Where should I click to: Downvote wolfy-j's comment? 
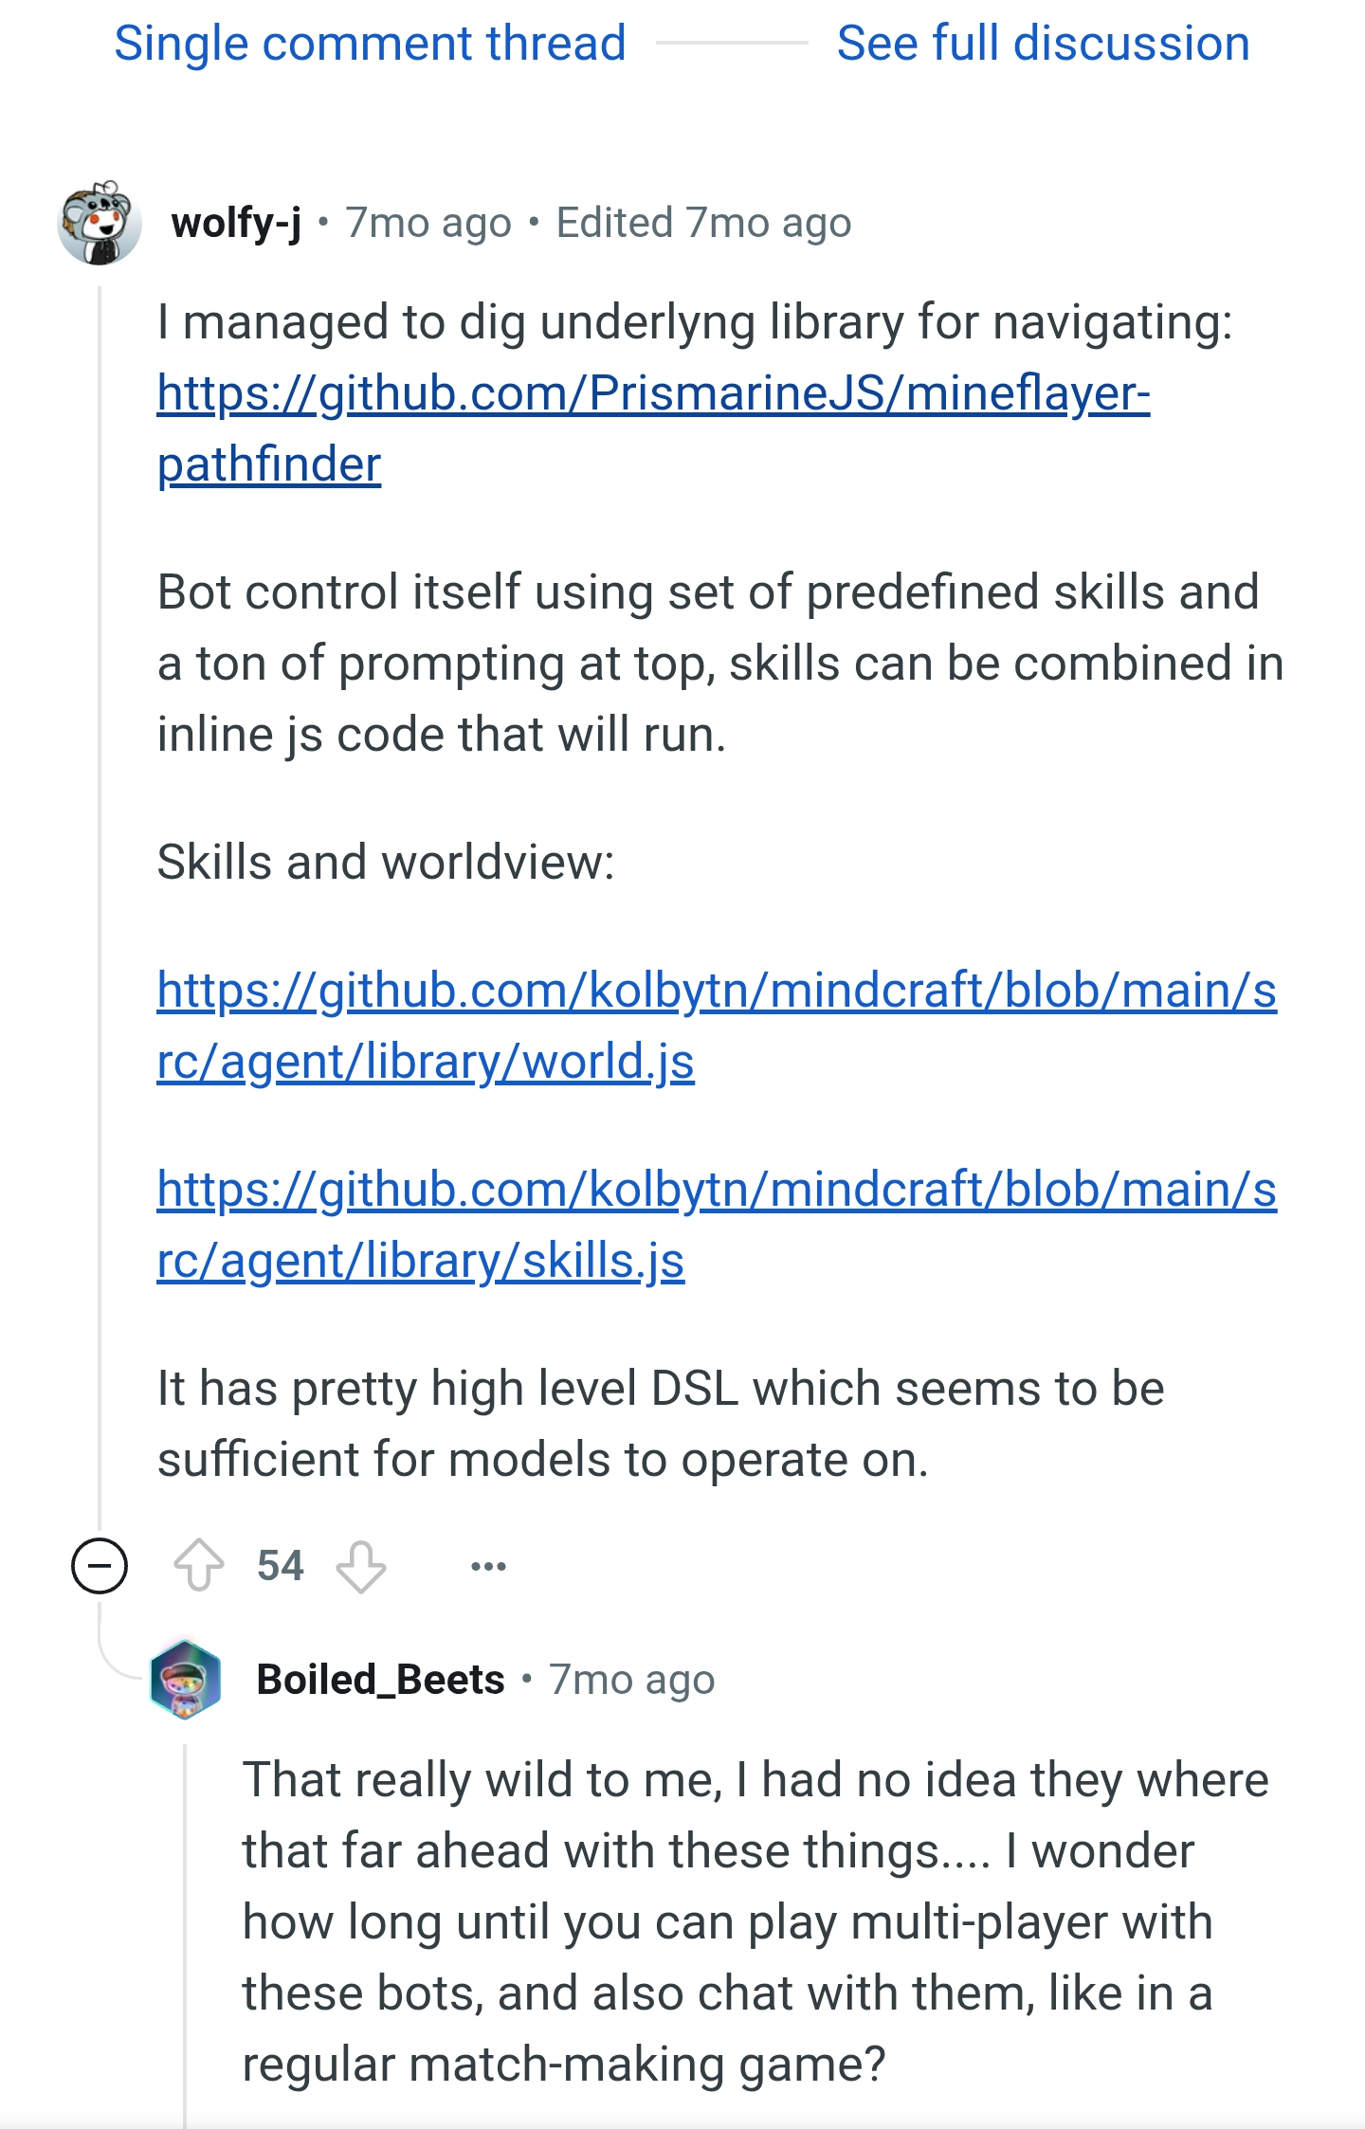click(361, 1565)
